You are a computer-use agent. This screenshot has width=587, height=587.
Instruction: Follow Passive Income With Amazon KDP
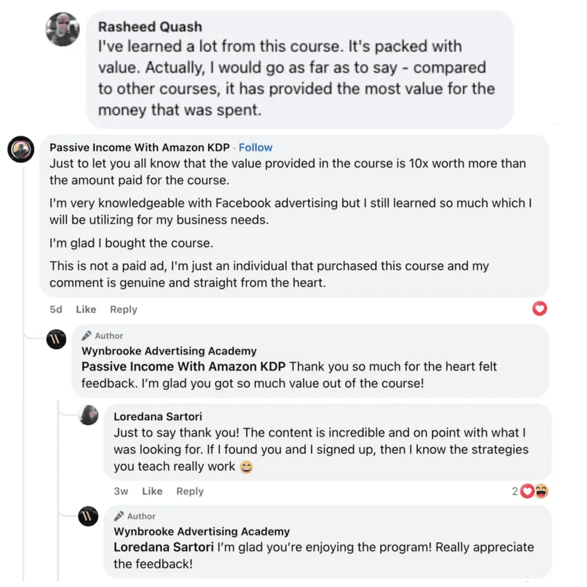tap(255, 147)
